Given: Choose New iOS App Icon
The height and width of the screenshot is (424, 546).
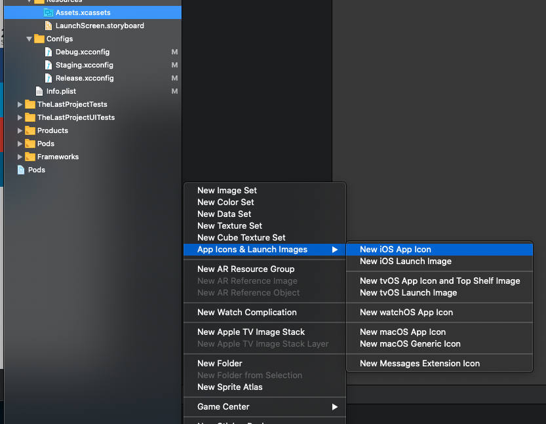Looking at the screenshot, I should point(439,250).
